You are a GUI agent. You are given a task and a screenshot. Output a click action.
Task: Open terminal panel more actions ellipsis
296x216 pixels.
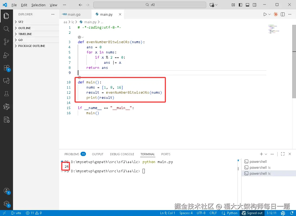[x=272, y=154]
